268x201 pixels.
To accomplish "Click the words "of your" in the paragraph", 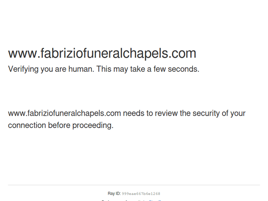I will (233, 114).
